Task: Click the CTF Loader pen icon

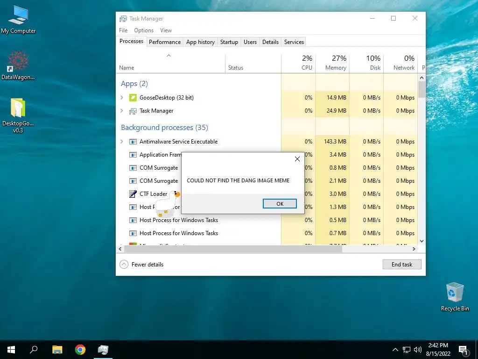Action: coord(133,194)
